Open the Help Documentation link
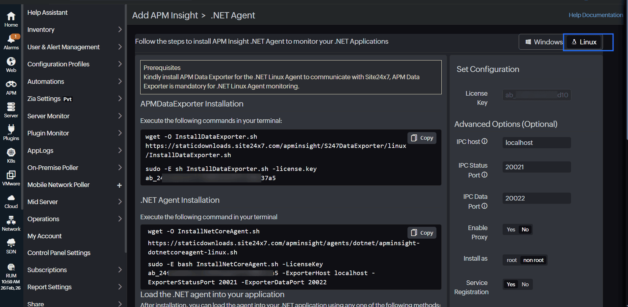628x307 pixels. click(x=595, y=15)
